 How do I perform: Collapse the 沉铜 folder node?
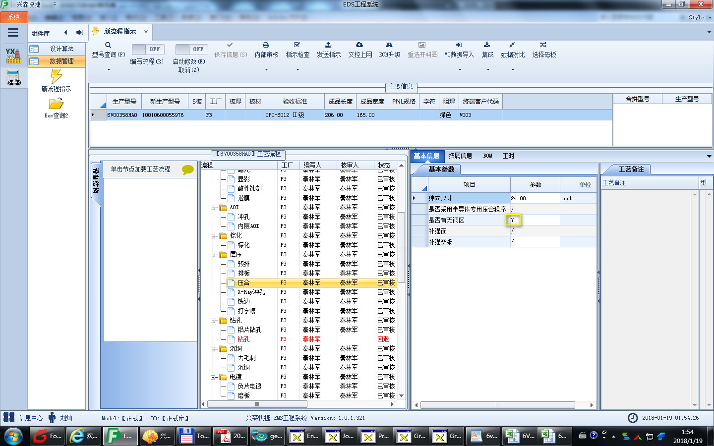coord(213,349)
